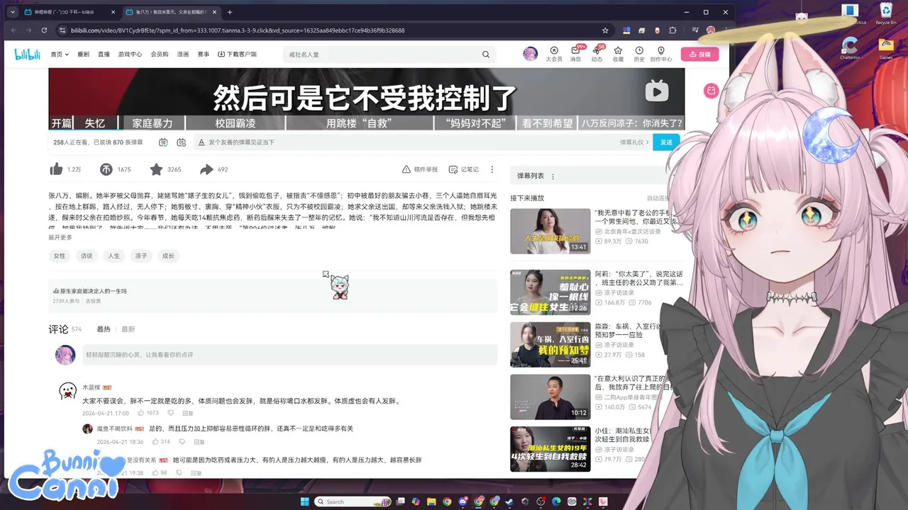Jump to chapter 校园霸凌
908x510 pixels.
234,123
